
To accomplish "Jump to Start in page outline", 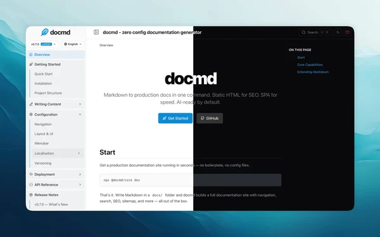I will (301, 58).
